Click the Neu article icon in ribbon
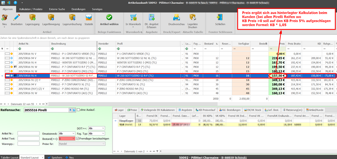The width and height of the screenshot is (337, 159). click(5, 17)
